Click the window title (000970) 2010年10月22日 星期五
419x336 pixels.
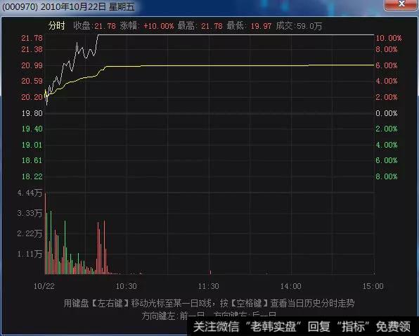click(68, 6)
